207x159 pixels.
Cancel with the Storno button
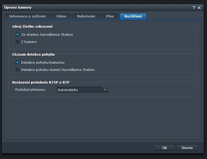click(x=187, y=148)
